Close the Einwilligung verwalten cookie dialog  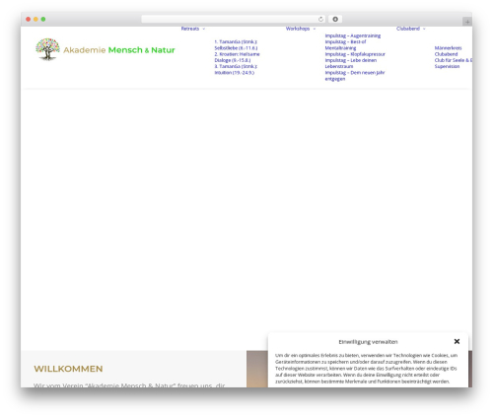click(x=457, y=341)
